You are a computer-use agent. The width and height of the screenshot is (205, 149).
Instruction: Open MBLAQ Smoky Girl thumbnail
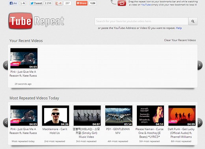pos(87,115)
